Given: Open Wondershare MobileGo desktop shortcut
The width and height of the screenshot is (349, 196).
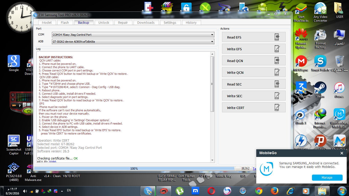Looking at the screenshot, I should 340,118.
